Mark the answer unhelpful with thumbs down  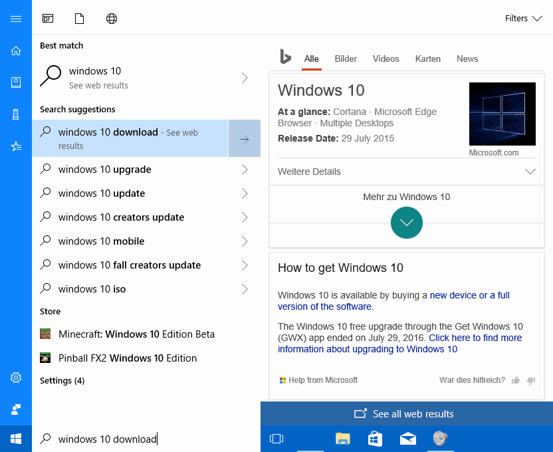(531, 380)
